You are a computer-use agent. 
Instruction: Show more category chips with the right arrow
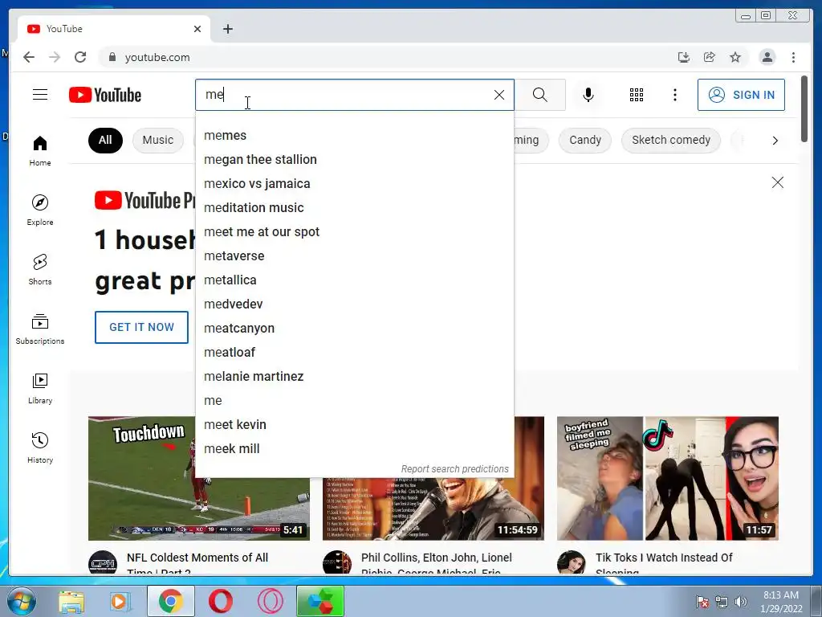(x=775, y=140)
